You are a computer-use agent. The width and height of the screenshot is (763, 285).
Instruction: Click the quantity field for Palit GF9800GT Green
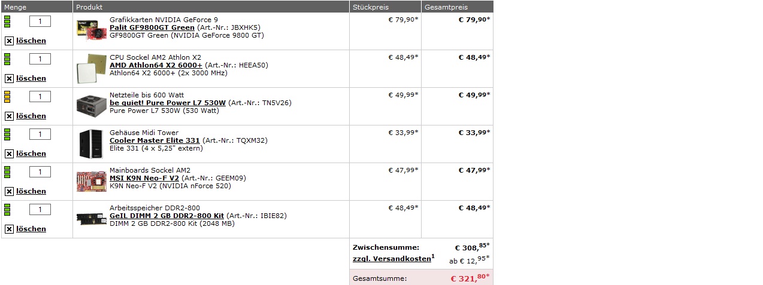point(40,22)
